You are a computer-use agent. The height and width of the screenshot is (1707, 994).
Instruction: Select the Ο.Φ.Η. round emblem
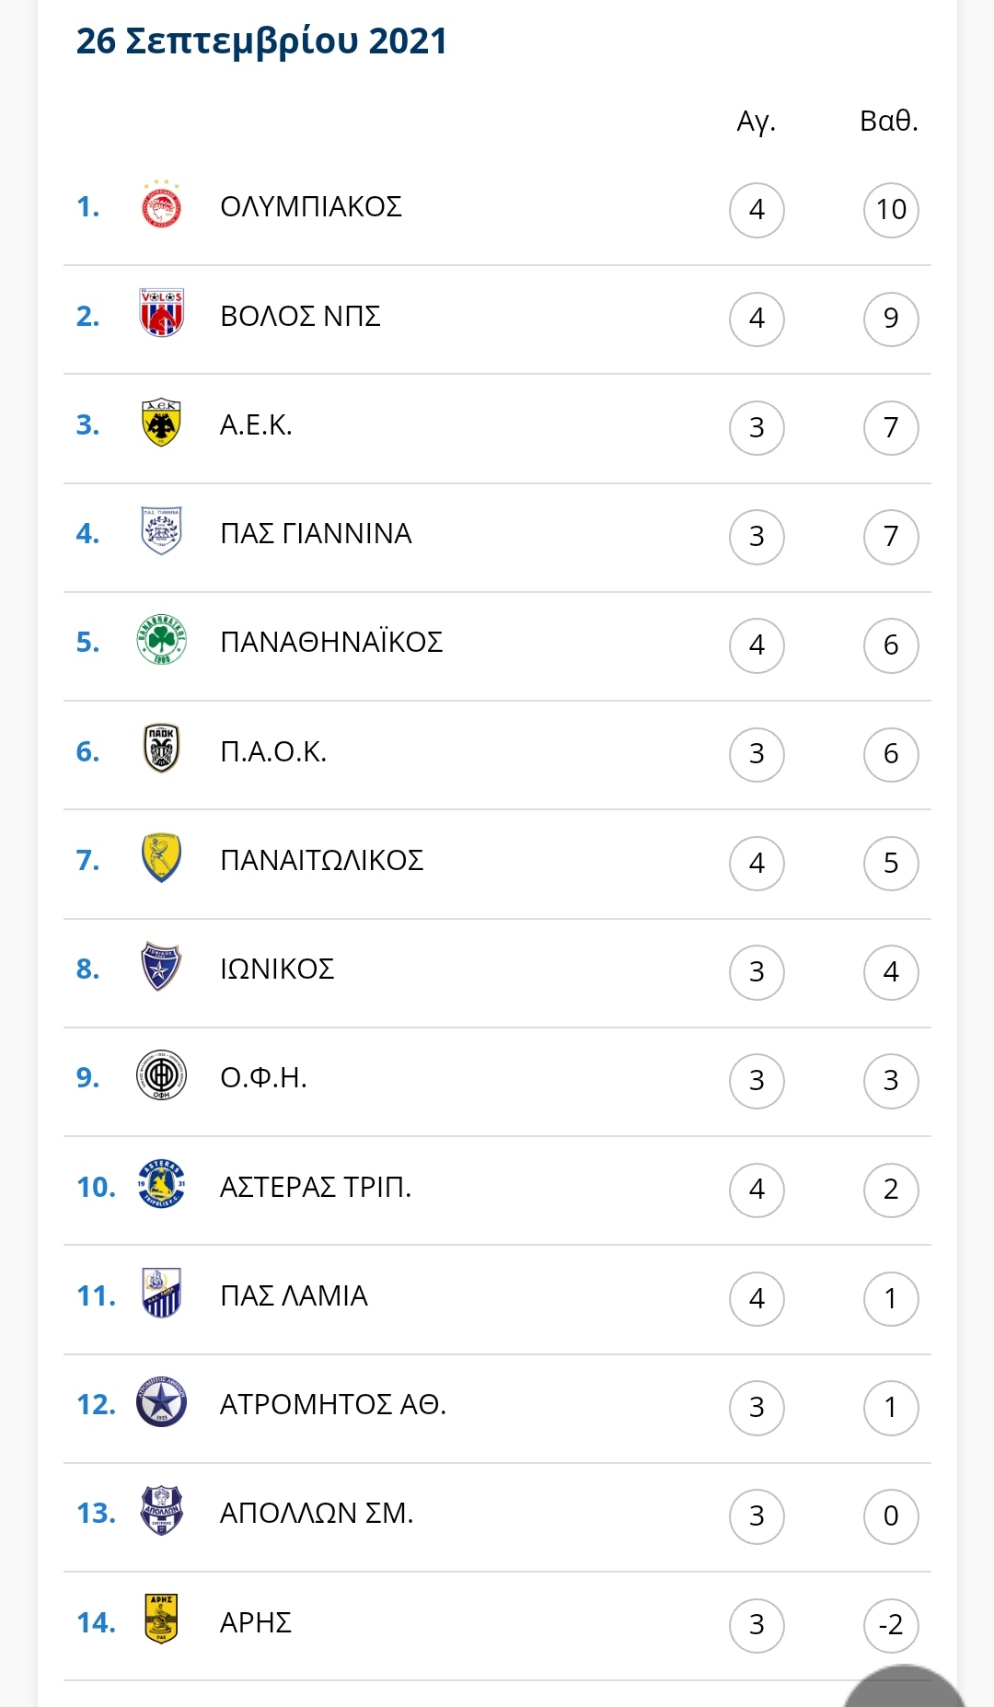[x=162, y=1075]
